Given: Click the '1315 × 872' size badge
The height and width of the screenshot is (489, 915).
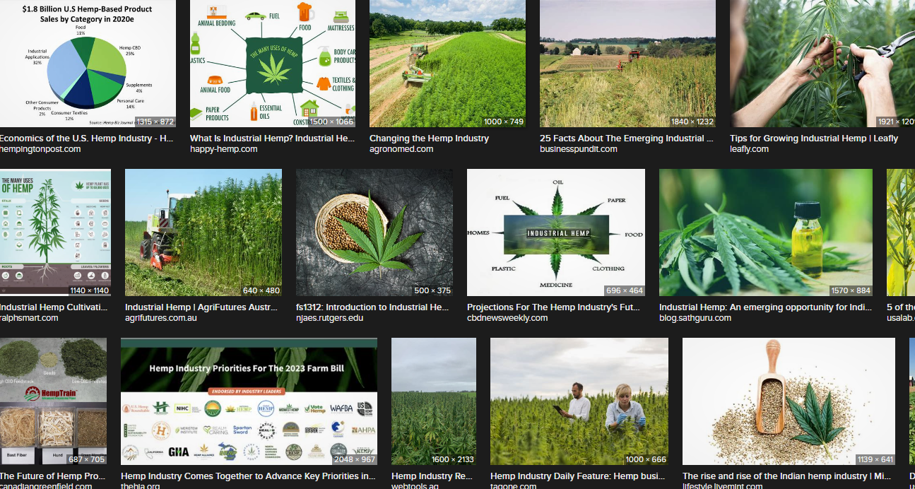Looking at the screenshot, I should click(155, 122).
